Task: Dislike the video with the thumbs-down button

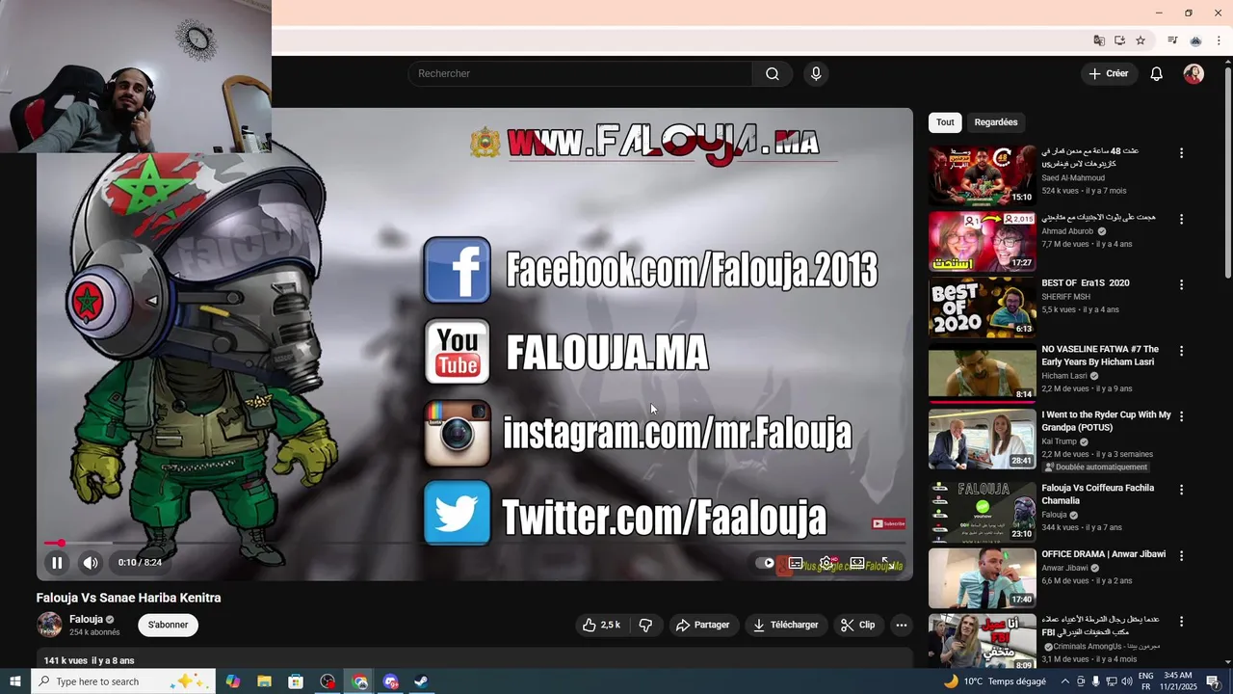Action: [x=645, y=626]
